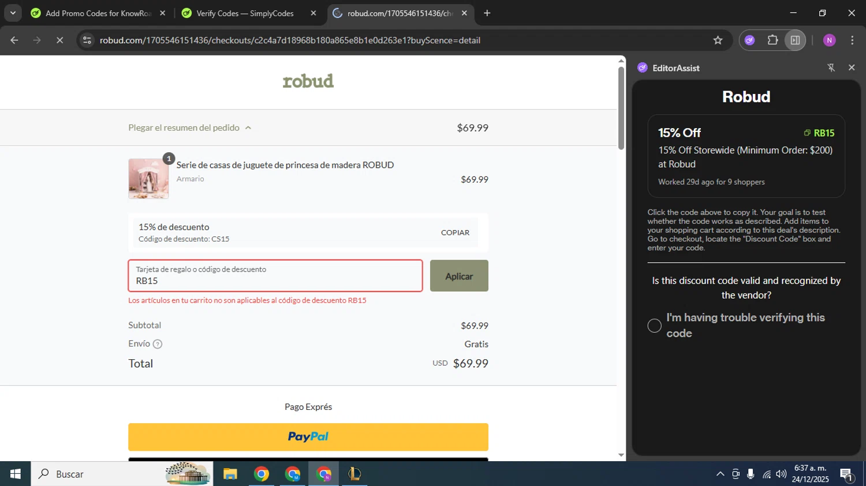The width and height of the screenshot is (866, 486).
Task: Open the volume speaker tray icon
Action: pos(781,474)
